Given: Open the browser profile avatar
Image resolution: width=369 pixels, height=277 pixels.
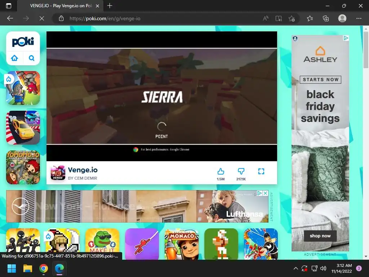Looking at the screenshot, I should (x=342, y=18).
